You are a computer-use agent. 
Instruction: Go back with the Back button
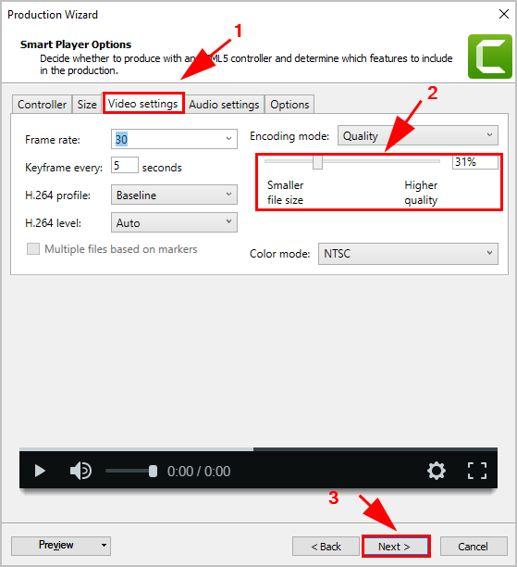coord(326,546)
